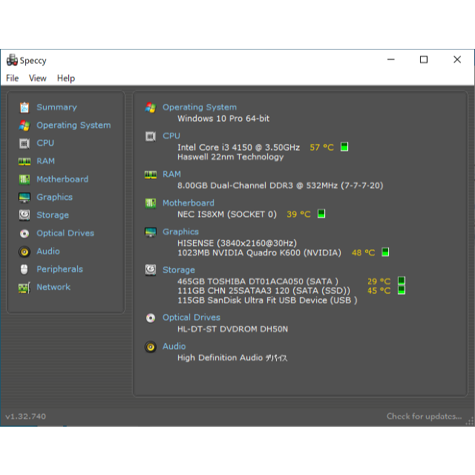Click the text NEC IS8XM (SOCKET 0)
Viewport: 475px width, 475px height.
click(x=227, y=214)
